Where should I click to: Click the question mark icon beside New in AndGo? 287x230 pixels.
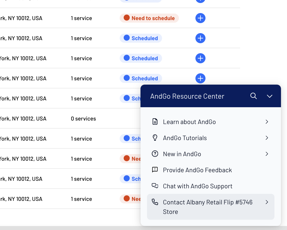155,154
